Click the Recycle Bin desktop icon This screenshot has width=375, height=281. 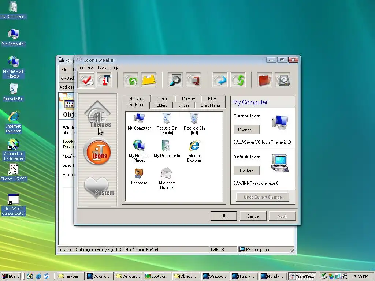pos(14,92)
